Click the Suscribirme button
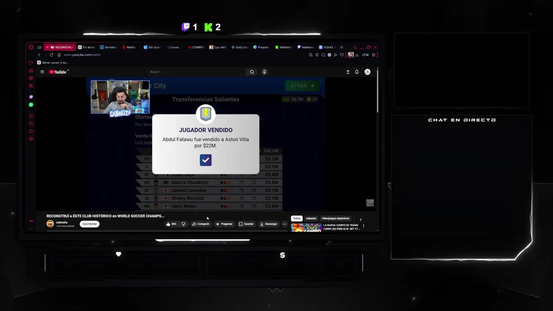Screen dimensions: 553x311 click(x=89, y=224)
